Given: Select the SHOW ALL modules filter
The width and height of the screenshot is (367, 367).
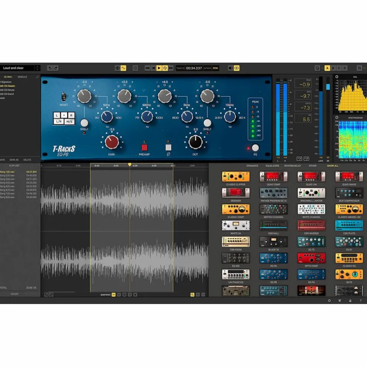Looking at the screenshot, I should (333, 166).
